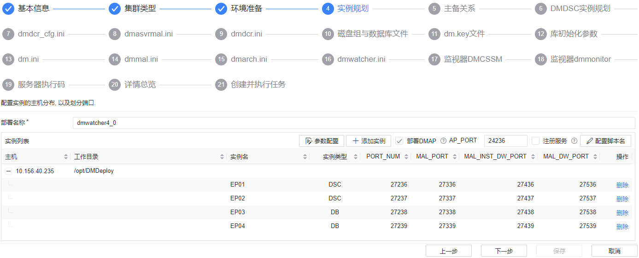The image size is (639, 258).
Task: Delete the EP02 instance row
Action: click(622, 199)
